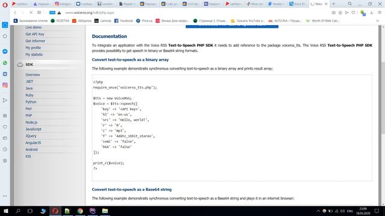Open bookmarks heart in sidebar

coord(5,127)
